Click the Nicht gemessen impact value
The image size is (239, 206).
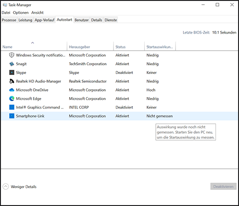(159, 116)
